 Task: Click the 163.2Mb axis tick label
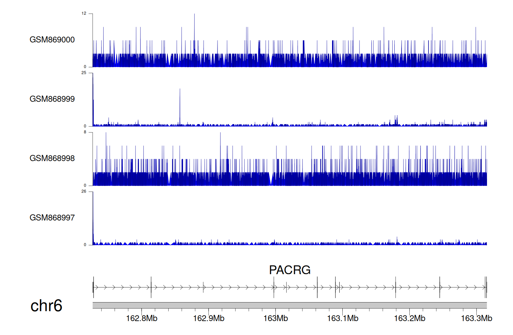[409, 318]
